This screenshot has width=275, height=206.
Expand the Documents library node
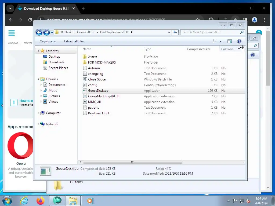click(41, 85)
